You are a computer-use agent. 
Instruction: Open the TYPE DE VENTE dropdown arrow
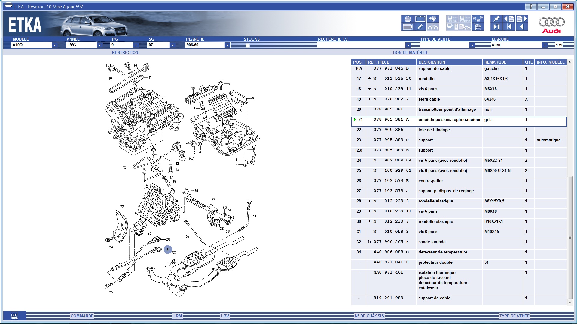pos(472,45)
